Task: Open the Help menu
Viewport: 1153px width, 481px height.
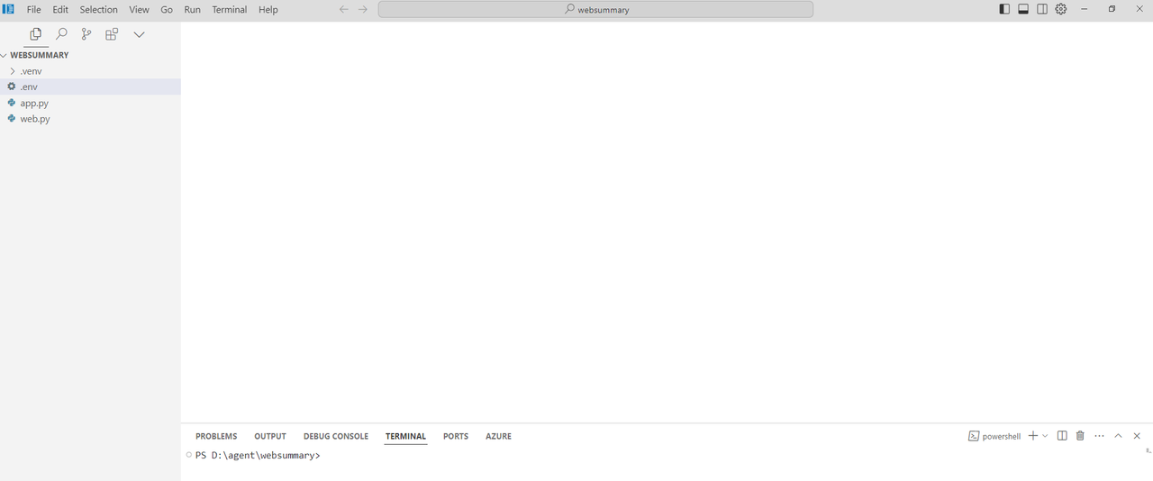Action: [268, 10]
